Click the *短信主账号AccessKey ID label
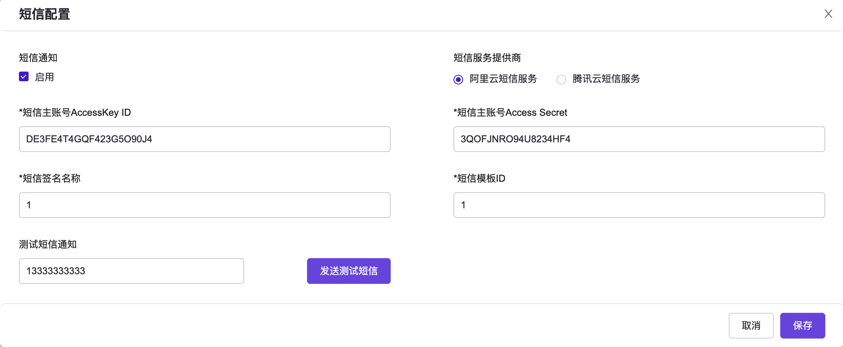The width and height of the screenshot is (843, 347). tap(75, 113)
